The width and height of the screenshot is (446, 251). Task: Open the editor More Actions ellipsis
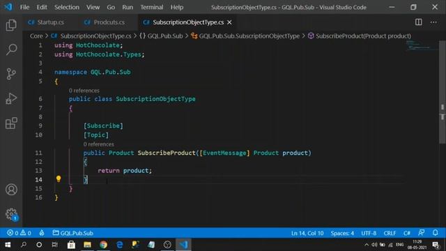click(433, 22)
